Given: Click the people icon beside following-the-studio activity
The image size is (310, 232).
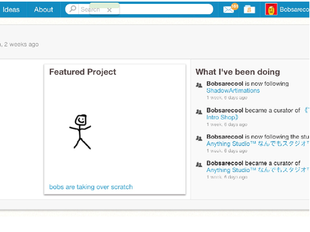Looking at the screenshot, I should pos(199,138).
